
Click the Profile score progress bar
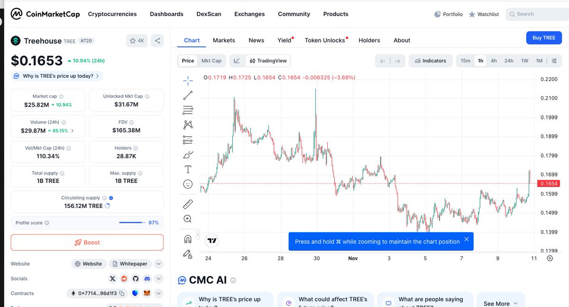[x=132, y=223]
